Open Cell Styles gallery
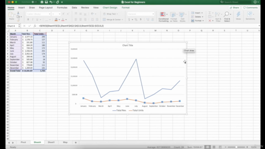This screenshot has height=149, width=265. (x=182, y=17)
